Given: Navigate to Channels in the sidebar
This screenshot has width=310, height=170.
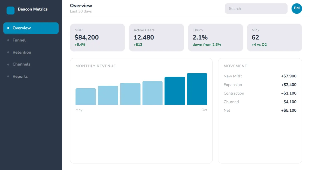Looking at the screenshot, I should [x=31, y=64].
